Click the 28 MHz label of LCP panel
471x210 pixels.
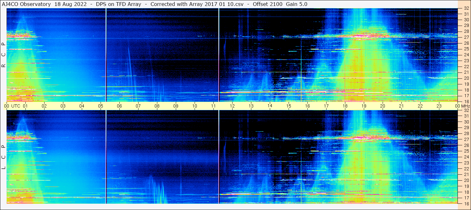pos(466,134)
